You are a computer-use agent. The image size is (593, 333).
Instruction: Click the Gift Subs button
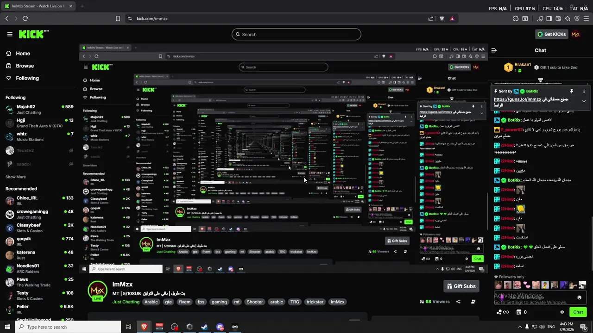point(461,286)
